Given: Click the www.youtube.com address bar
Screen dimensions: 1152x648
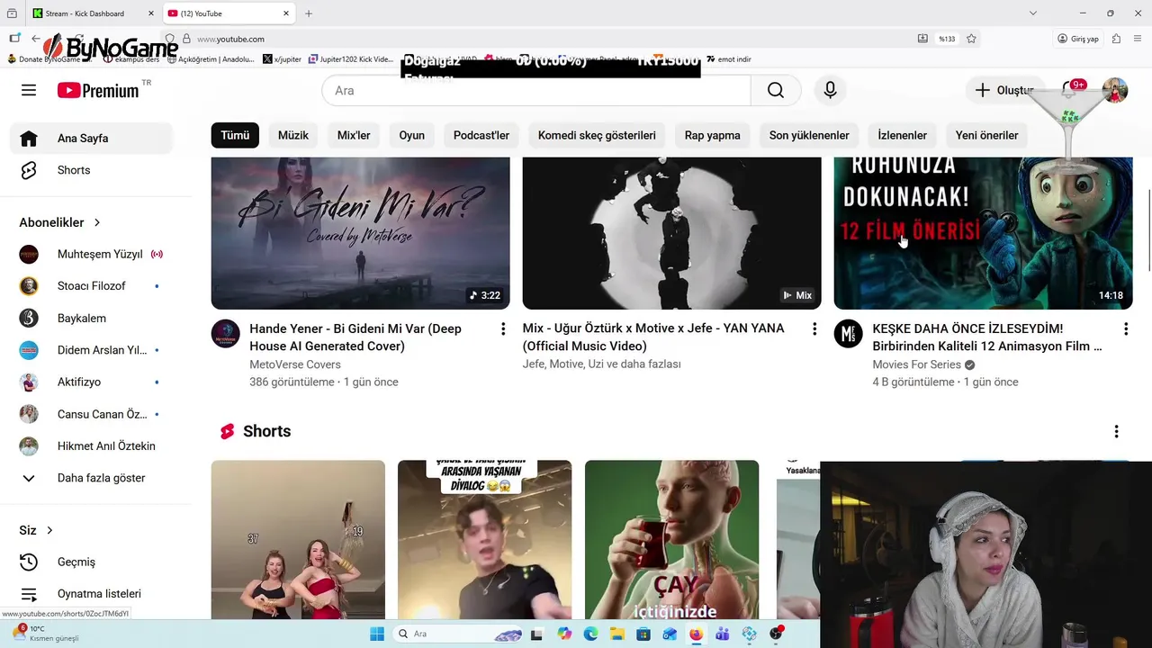Looking at the screenshot, I should pos(540,39).
